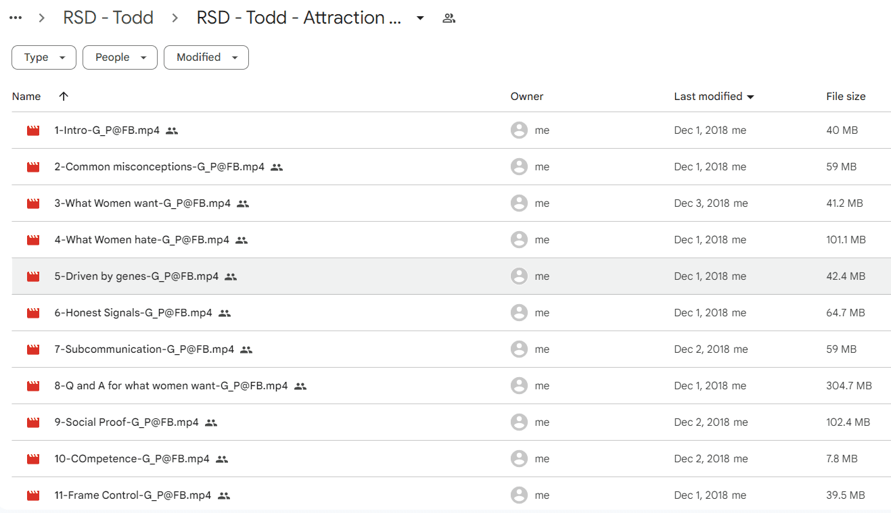Image resolution: width=891 pixels, height=513 pixels.
Task: Click the shared icon next to 10-COmpetence
Action: point(222,459)
